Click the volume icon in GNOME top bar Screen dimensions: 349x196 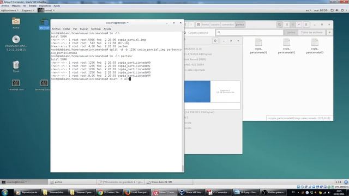coord(337,10)
